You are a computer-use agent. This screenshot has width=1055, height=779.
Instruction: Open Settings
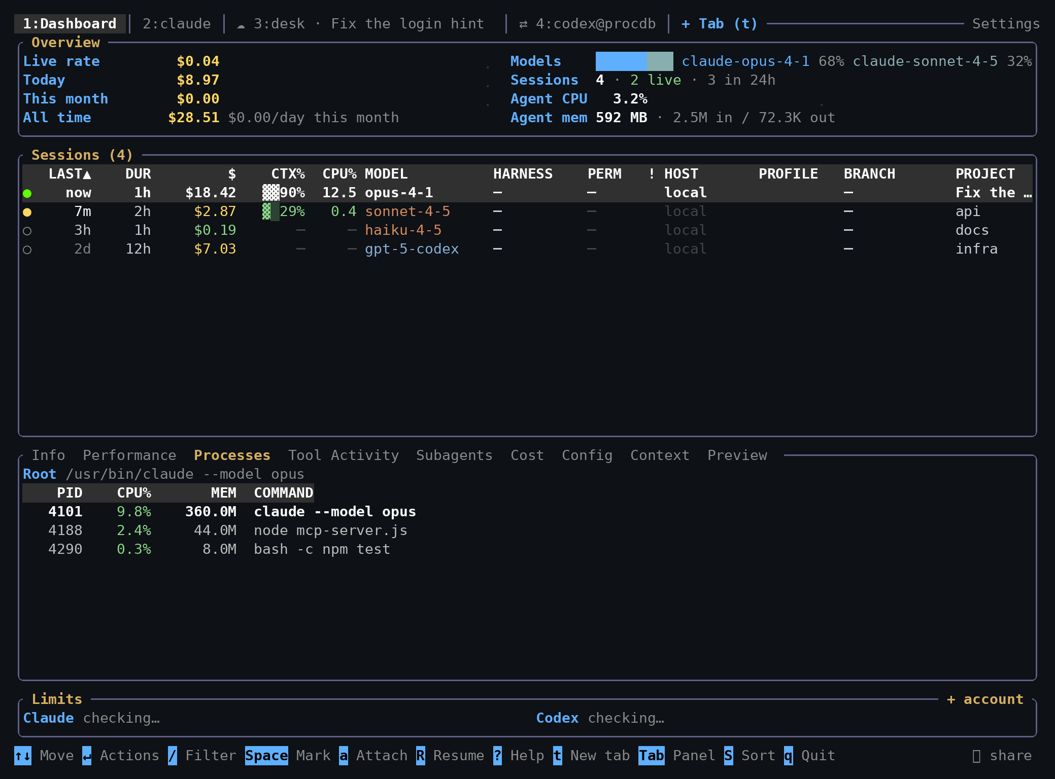coord(1006,24)
